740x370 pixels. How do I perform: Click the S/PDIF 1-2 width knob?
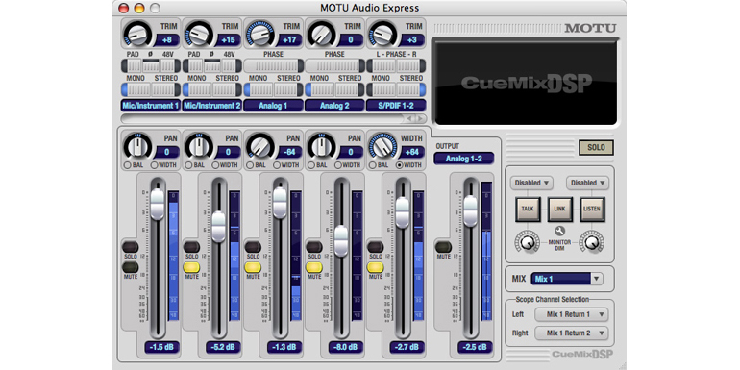(x=382, y=146)
